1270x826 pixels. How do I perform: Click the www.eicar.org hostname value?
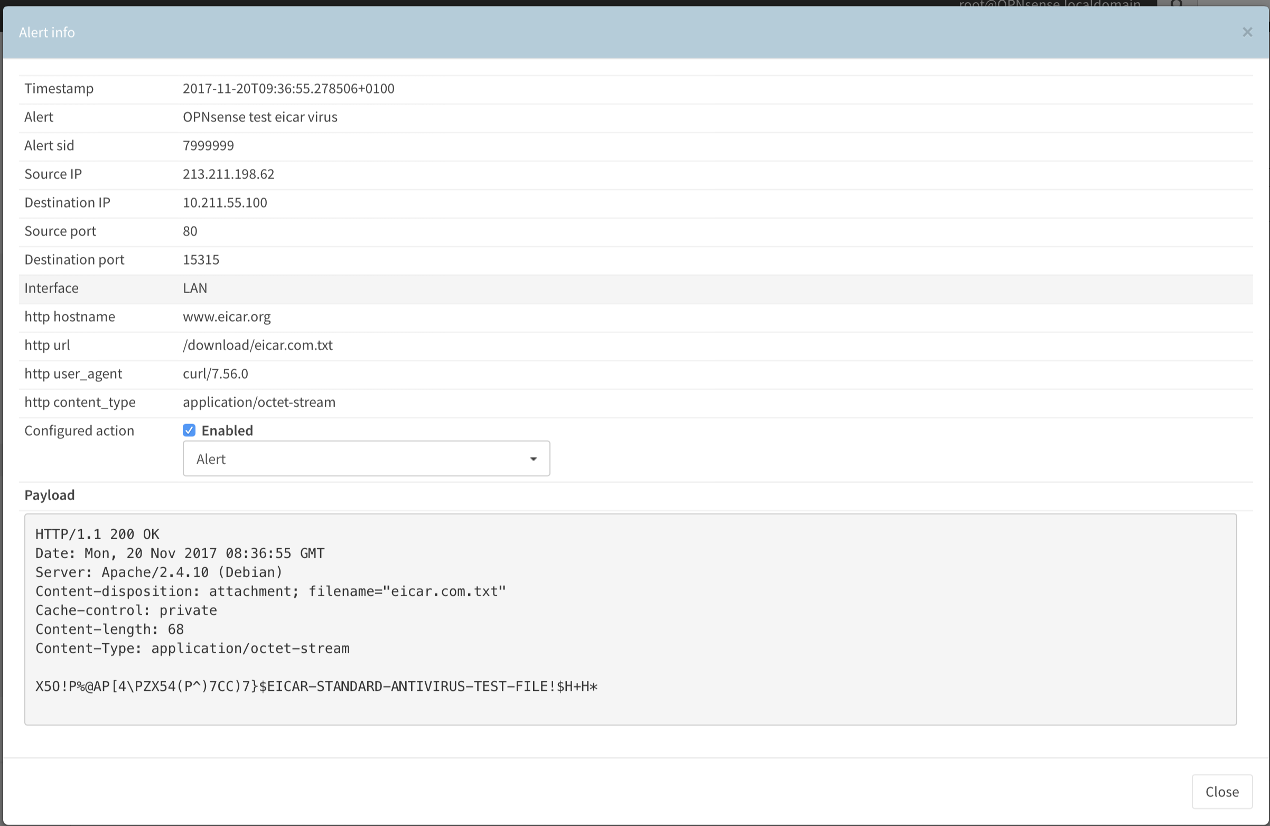click(x=226, y=317)
